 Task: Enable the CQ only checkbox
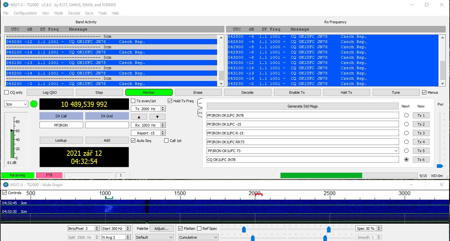click(7, 92)
